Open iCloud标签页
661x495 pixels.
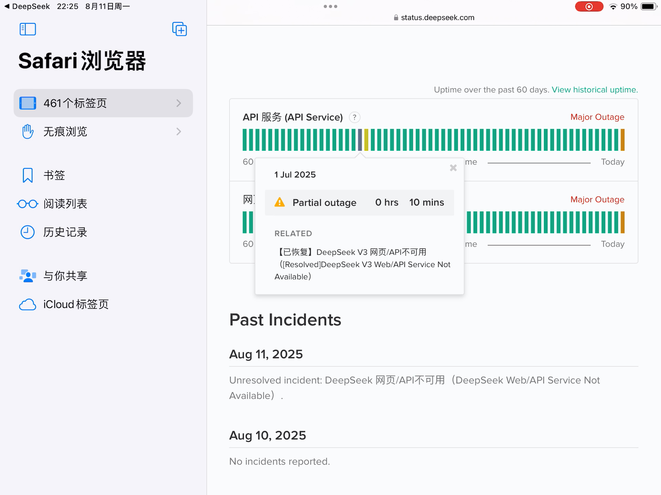tap(103, 304)
